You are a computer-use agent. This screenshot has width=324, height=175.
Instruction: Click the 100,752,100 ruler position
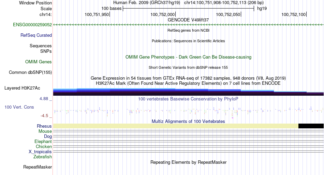click(x=294, y=14)
